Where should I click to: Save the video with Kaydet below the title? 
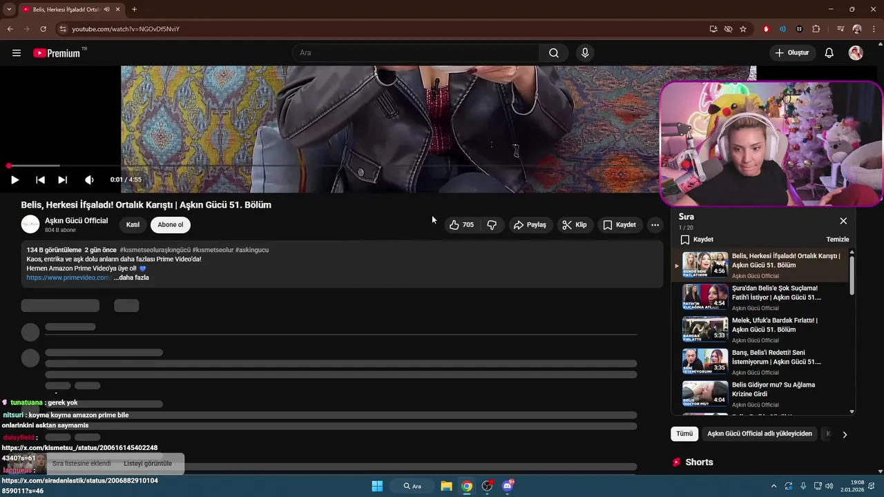[619, 225]
